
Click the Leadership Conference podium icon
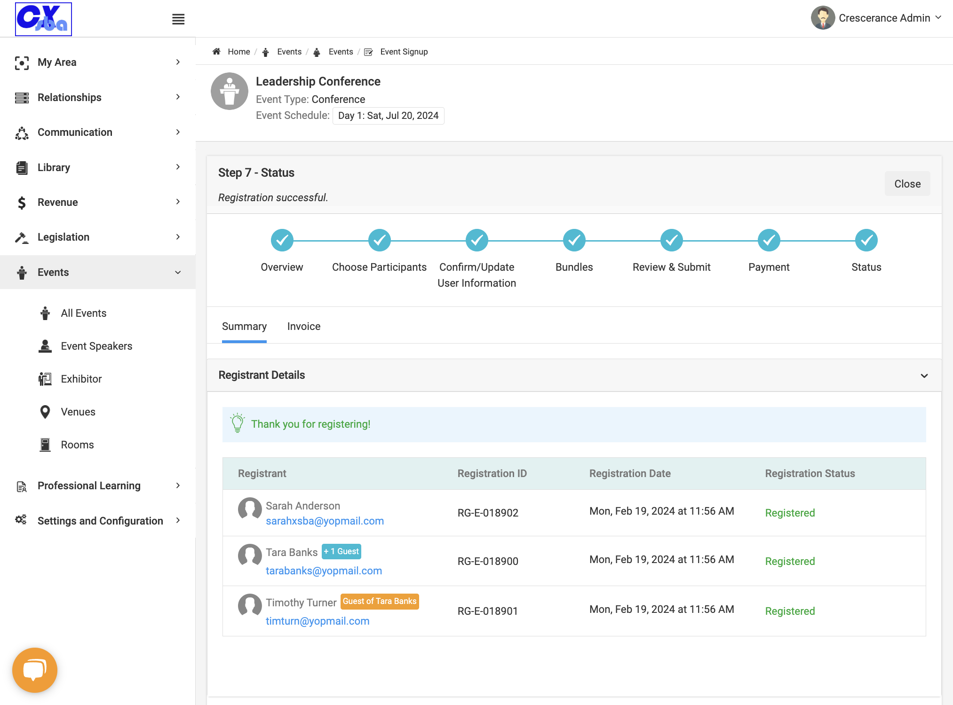click(230, 91)
